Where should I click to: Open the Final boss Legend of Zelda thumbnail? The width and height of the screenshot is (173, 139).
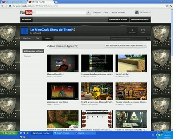click(131, 119)
